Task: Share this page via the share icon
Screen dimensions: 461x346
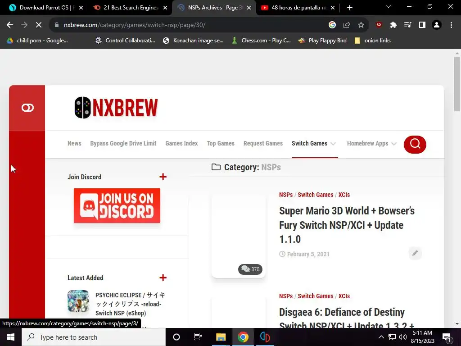Action: (x=347, y=25)
